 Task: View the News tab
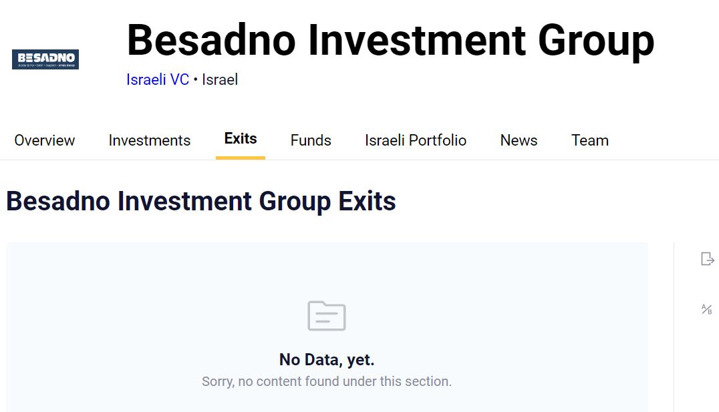coord(519,140)
